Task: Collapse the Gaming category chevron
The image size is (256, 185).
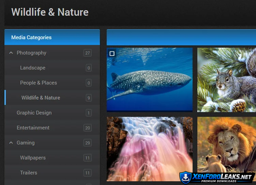Action: pos(11,143)
